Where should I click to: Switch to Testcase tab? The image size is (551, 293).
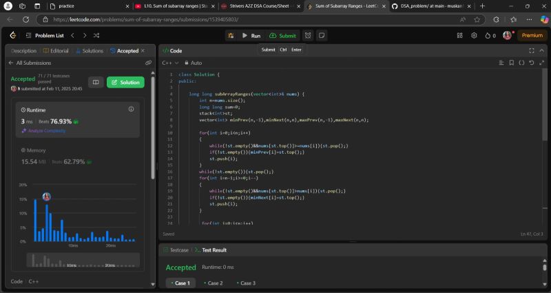(x=176, y=250)
